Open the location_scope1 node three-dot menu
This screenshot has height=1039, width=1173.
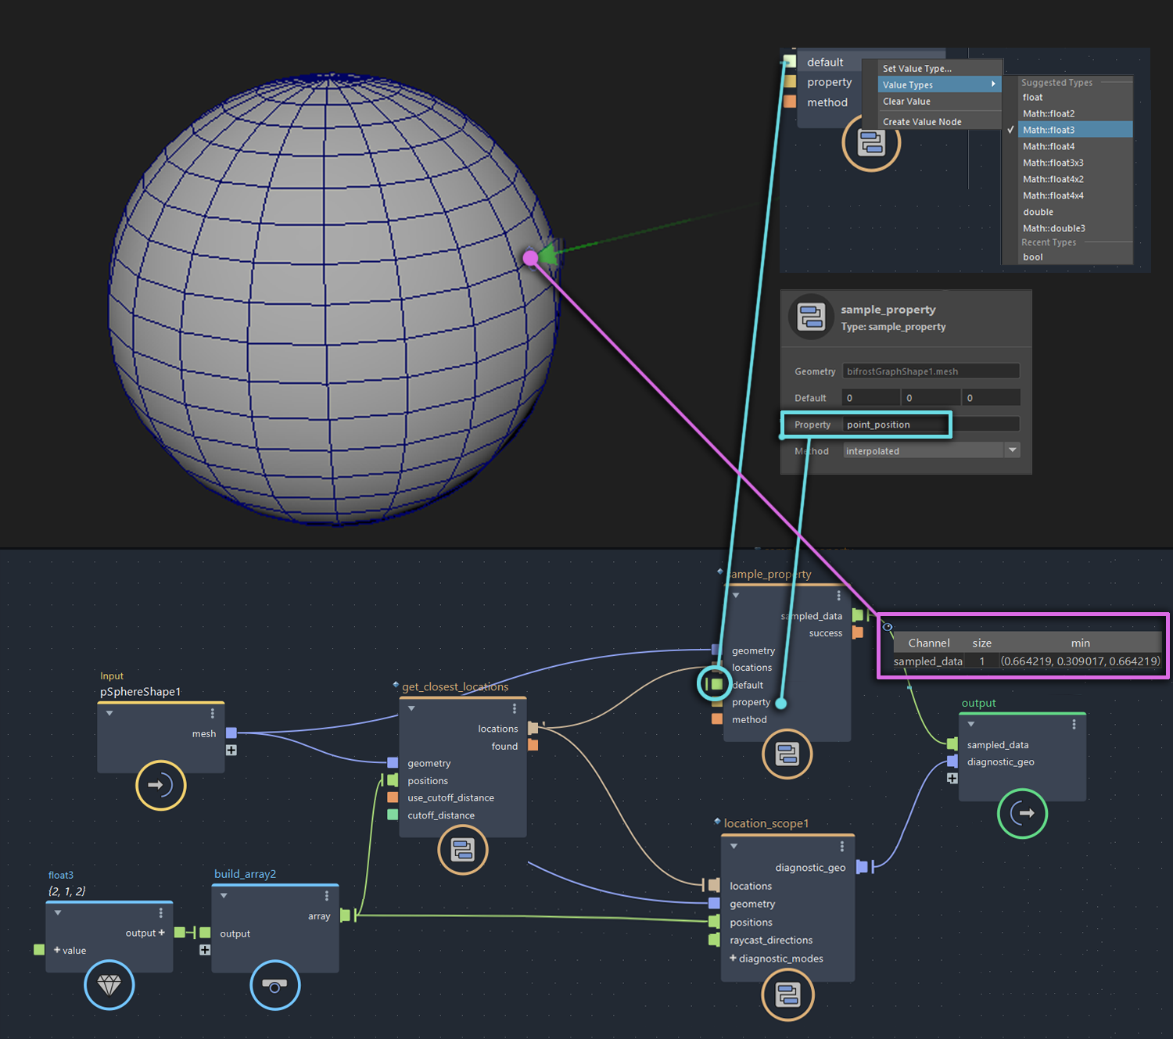coord(842,847)
